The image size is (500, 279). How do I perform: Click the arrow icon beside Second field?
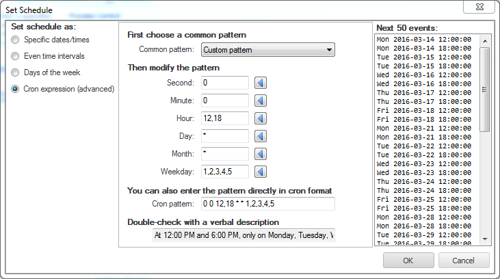click(261, 83)
